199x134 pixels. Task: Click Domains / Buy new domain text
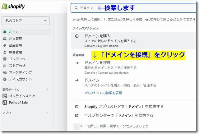(x=101, y=46)
